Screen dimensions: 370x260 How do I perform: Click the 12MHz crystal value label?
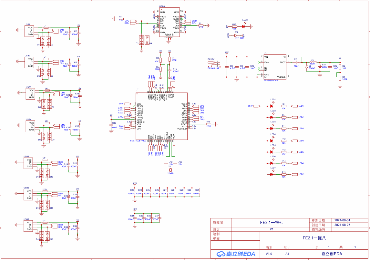170,173
